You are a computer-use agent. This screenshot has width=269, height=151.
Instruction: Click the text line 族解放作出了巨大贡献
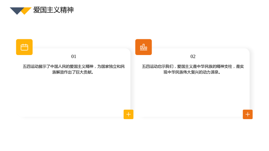pyautogui.click(x=73, y=72)
